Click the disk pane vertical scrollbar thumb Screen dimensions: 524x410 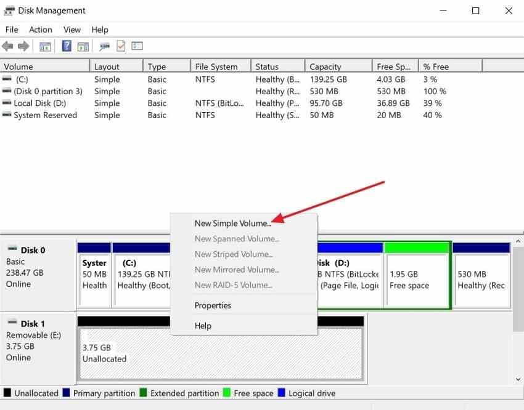click(x=518, y=289)
